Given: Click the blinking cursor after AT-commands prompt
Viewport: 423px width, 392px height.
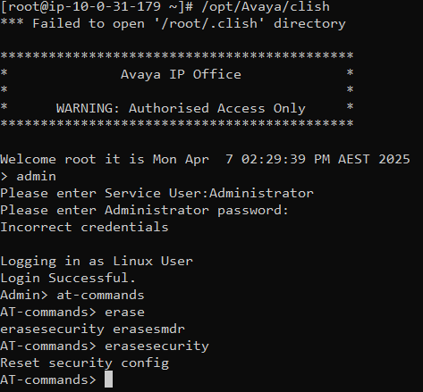Looking at the screenshot, I should pos(108,379).
